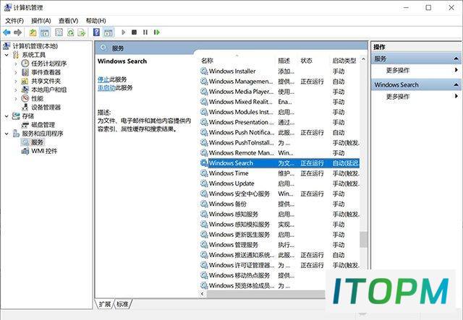Image resolution: width=463 pixels, height=320 pixels.
Task: Switch to the 扩展 tab
Action: (104, 304)
